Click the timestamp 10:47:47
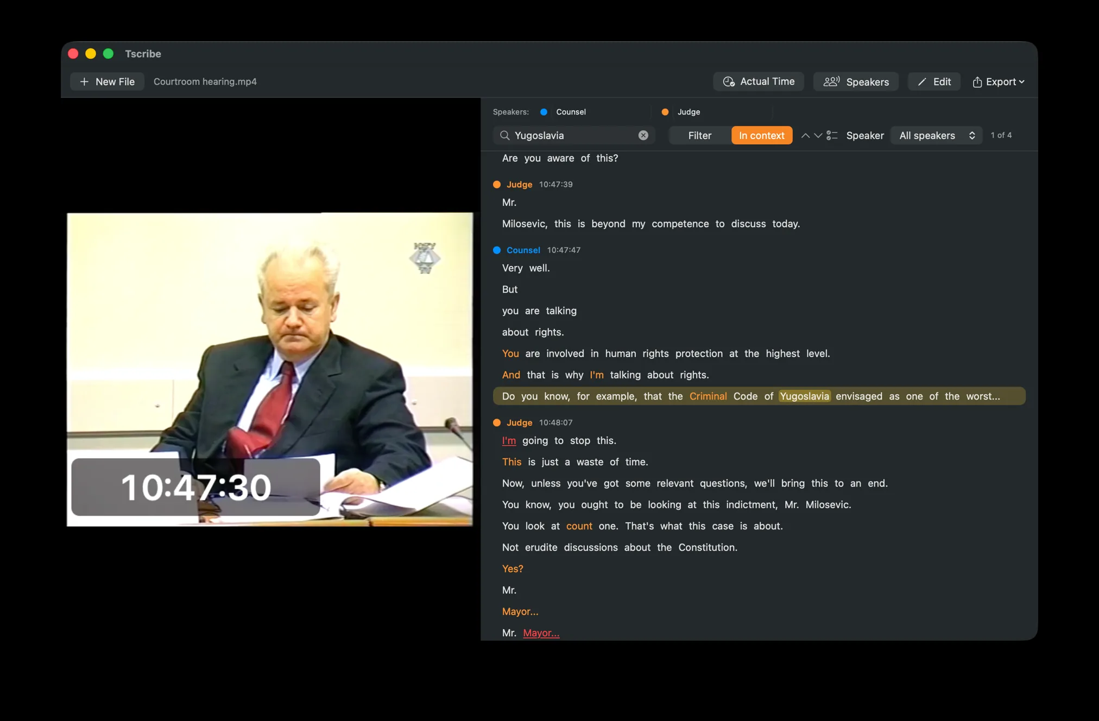The width and height of the screenshot is (1099, 721). pos(564,250)
